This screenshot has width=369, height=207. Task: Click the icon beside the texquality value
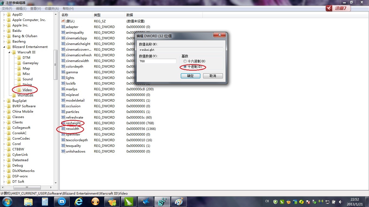(x=63, y=146)
